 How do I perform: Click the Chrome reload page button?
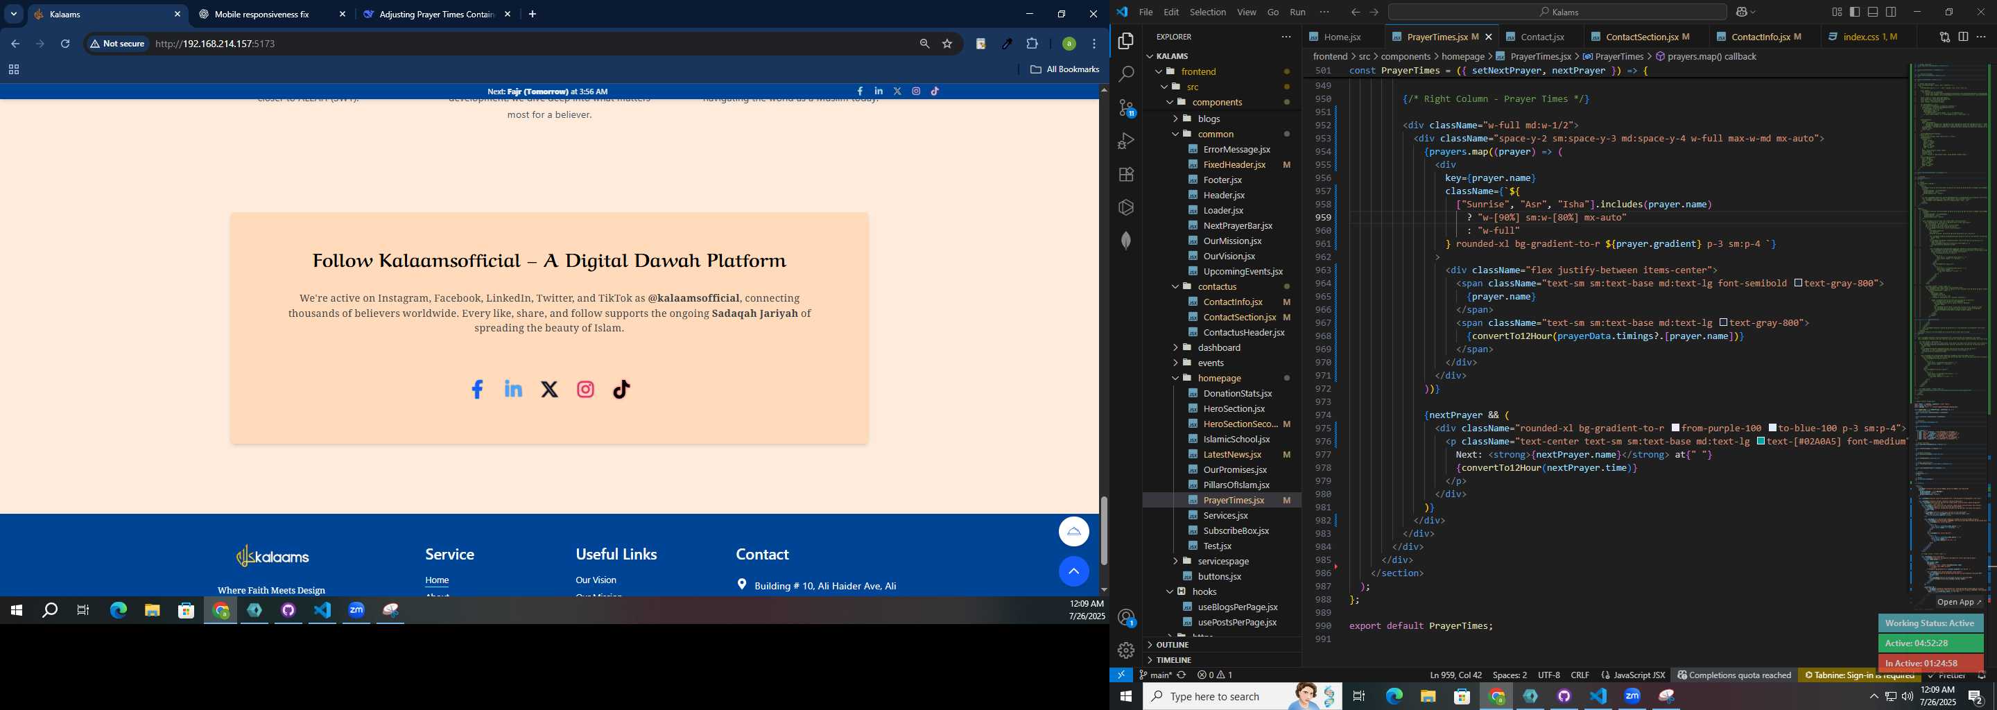pyautogui.click(x=66, y=44)
